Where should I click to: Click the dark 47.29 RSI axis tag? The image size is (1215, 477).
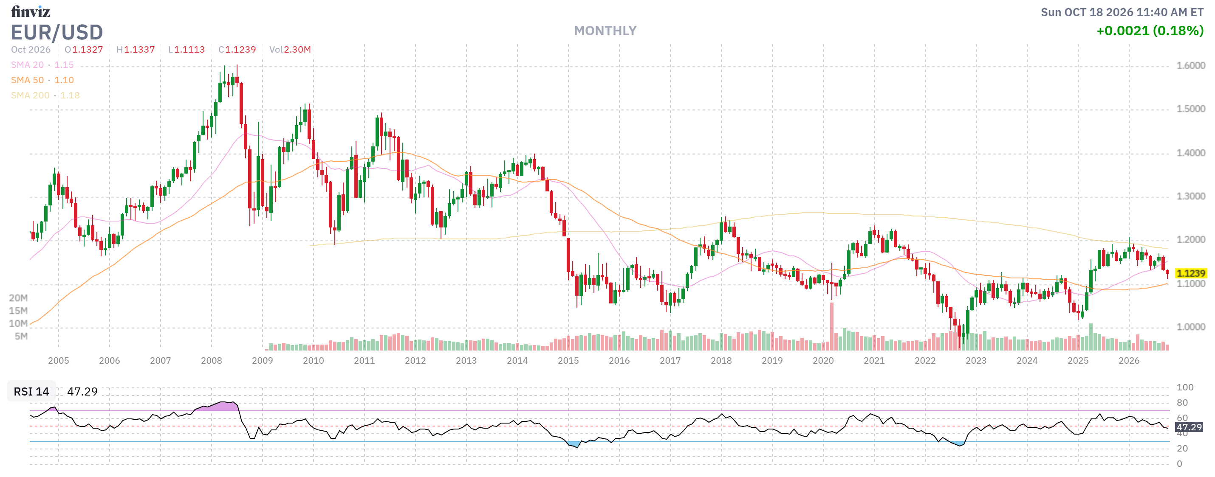(1189, 427)
